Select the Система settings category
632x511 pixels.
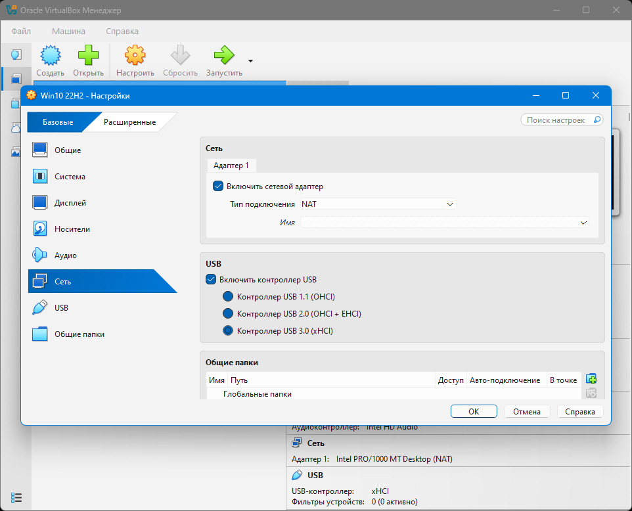point(102,177)
